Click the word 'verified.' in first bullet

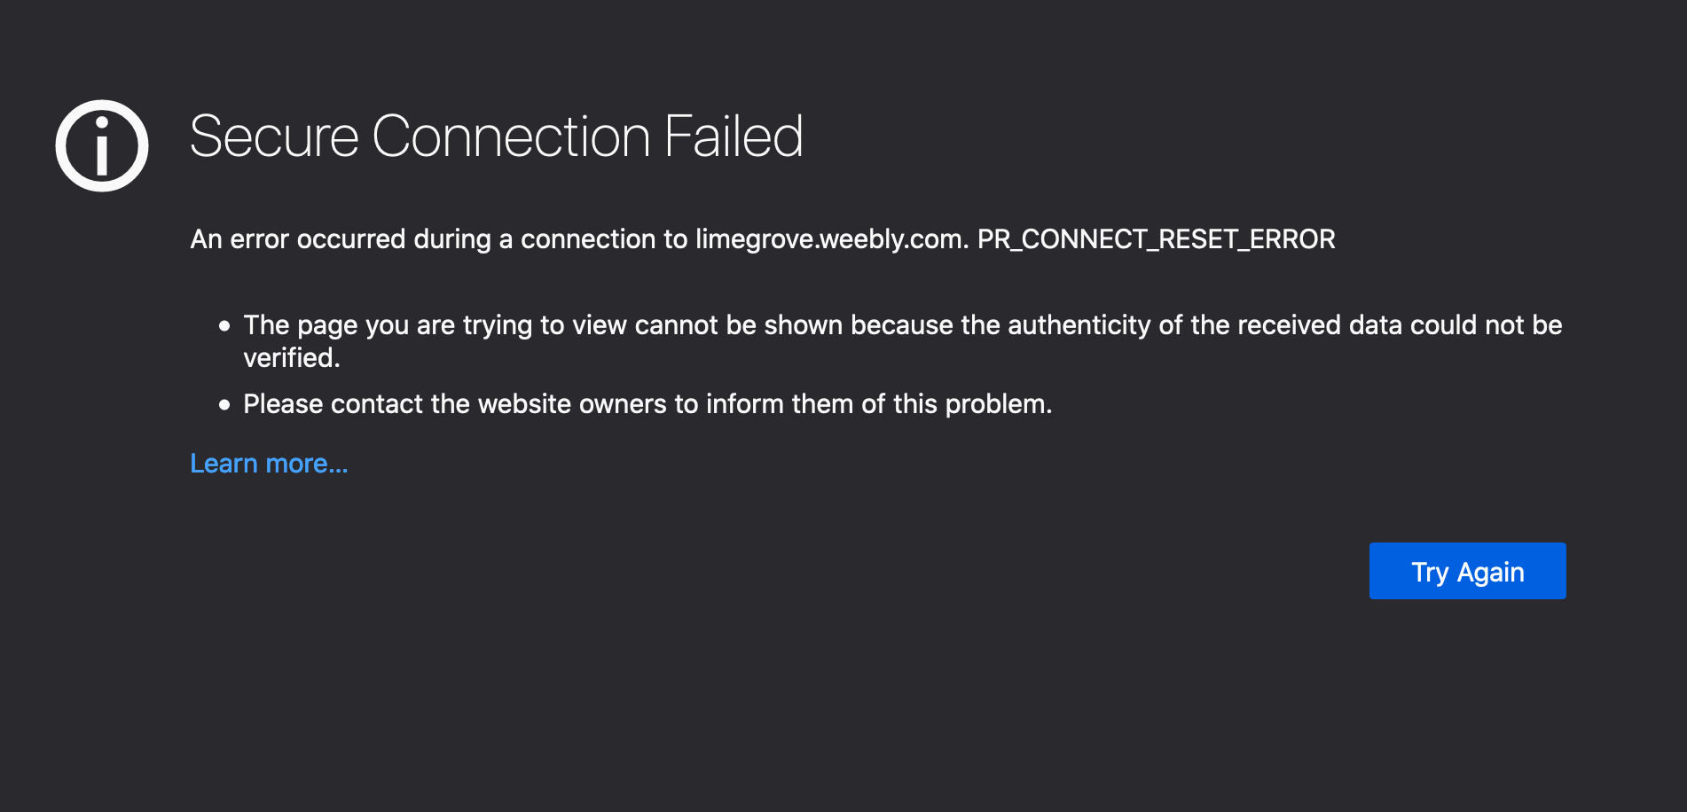[x=292, y=358]
